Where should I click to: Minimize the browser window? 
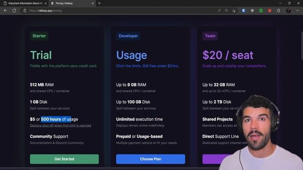pos(280,3)
